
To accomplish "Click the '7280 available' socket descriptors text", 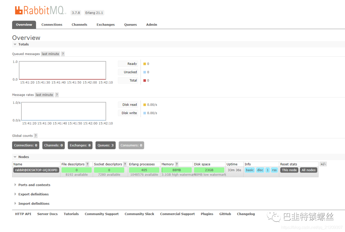I will (x=109, y=175).
